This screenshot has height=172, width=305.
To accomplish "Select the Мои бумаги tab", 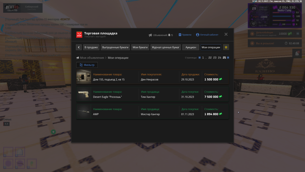I will (x=140, y=47).
